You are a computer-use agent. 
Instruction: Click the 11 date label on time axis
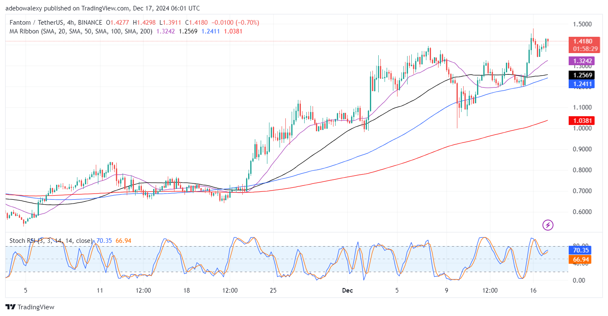point(100,291)
